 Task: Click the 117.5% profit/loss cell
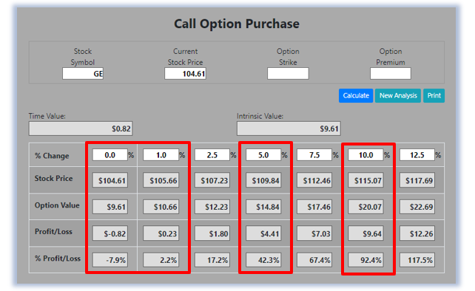(x=417, y=260)
